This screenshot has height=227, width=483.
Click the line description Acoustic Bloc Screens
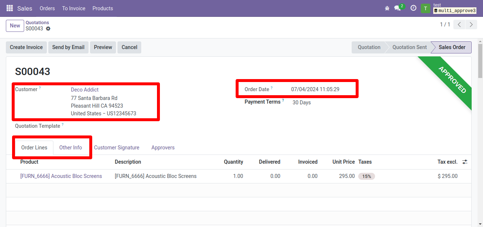pos(156,176)
